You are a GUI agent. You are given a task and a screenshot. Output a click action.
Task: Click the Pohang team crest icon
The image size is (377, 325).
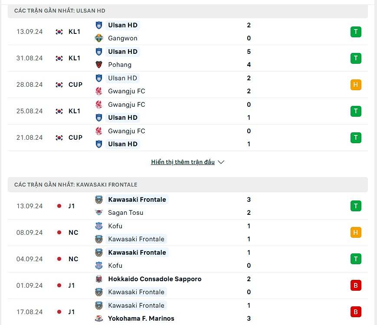[99, 65]
